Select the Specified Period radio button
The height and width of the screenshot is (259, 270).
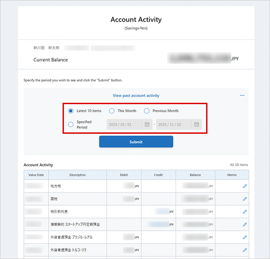click(71, 124)
